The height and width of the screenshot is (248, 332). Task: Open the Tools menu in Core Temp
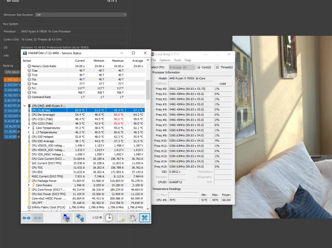177,60
